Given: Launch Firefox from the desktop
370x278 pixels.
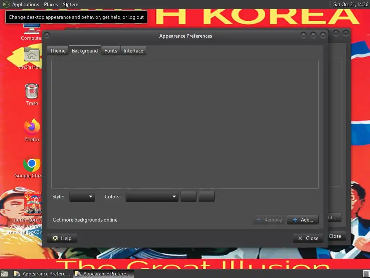Looking at the screenshot, I should point(32,130).
